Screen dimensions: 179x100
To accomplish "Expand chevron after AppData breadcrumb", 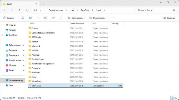I will coord(93,10).
